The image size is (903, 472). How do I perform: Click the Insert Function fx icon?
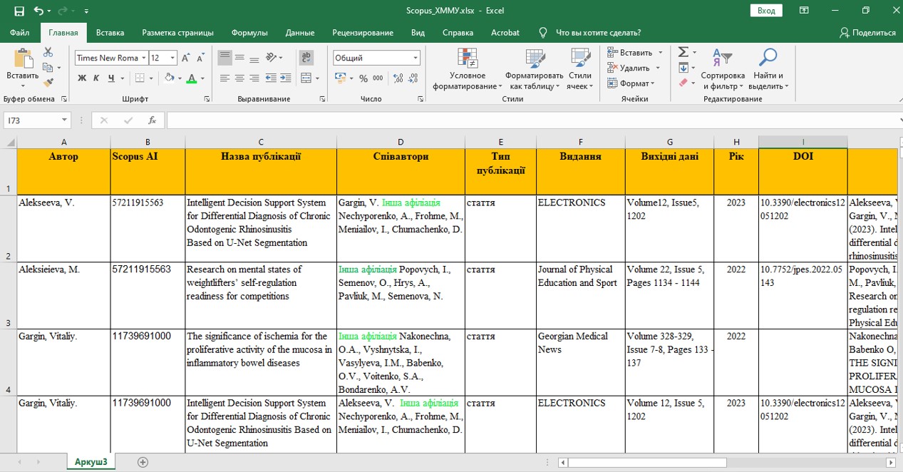coord(152,120)
